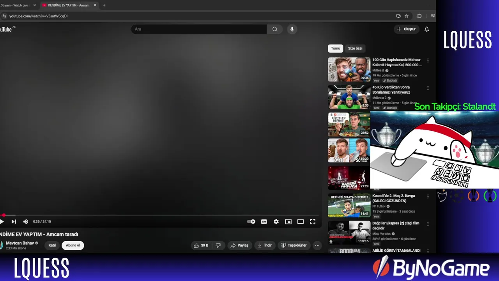Open options for ABİLİK GÖREVİ TAMAMLANDI video
This screenshot has height=281, width=499.
point(428,251)
